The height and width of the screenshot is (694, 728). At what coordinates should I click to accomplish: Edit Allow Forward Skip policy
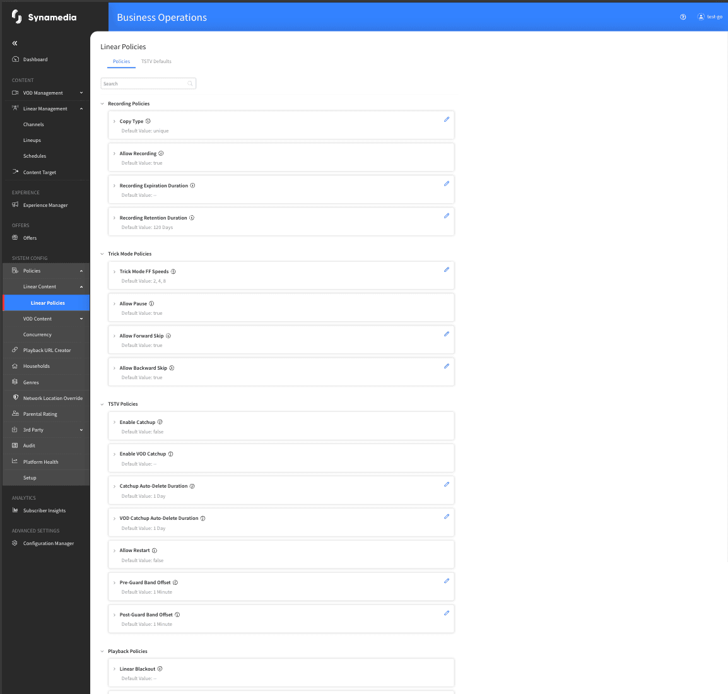tap(446, 334)
